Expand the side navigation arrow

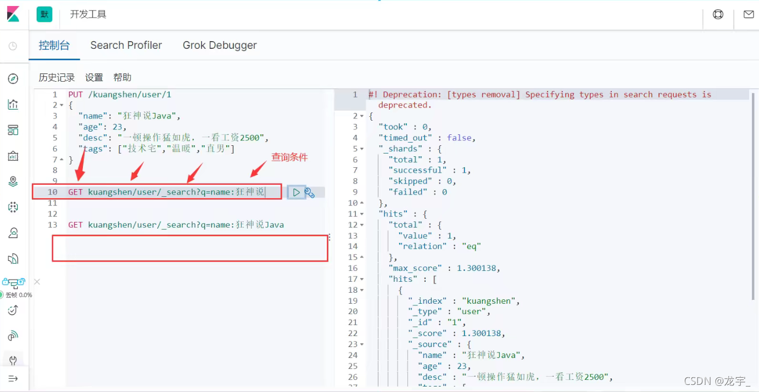click(13, 379)
